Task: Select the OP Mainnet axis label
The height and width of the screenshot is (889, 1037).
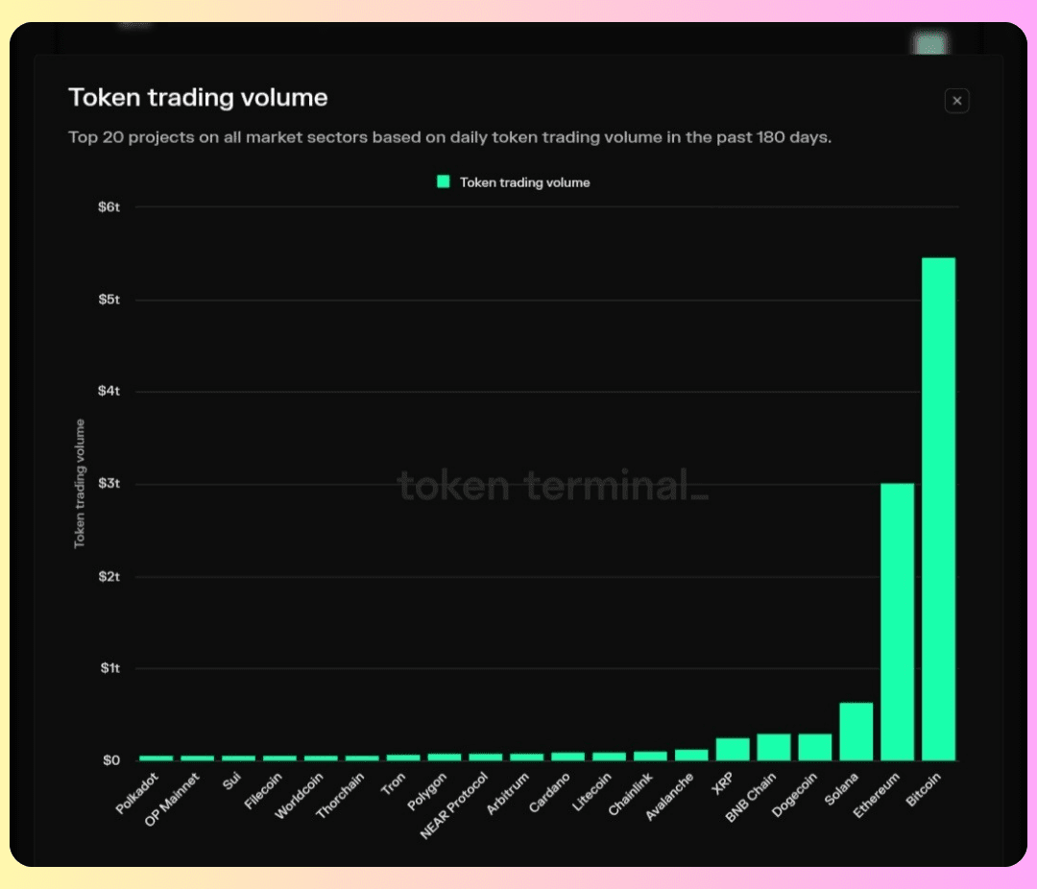Action: [173, 799]
